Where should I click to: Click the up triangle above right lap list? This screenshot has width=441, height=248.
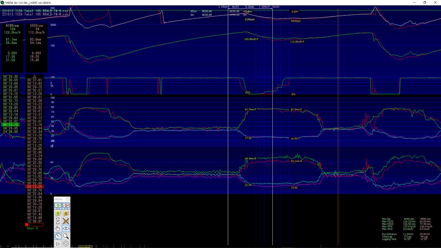tap(34, 76)
